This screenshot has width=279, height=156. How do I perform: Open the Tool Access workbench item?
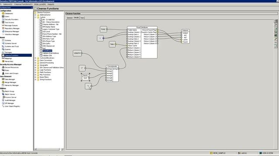click(9, 23)
